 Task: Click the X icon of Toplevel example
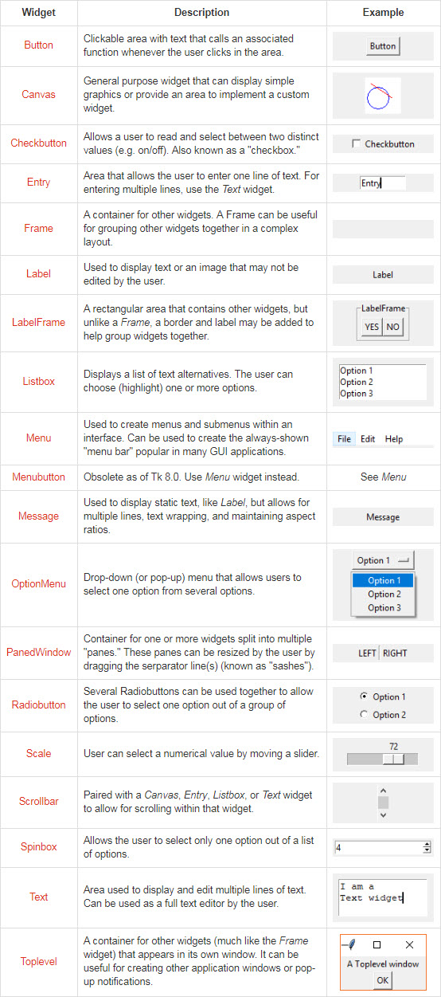point(410,944)
